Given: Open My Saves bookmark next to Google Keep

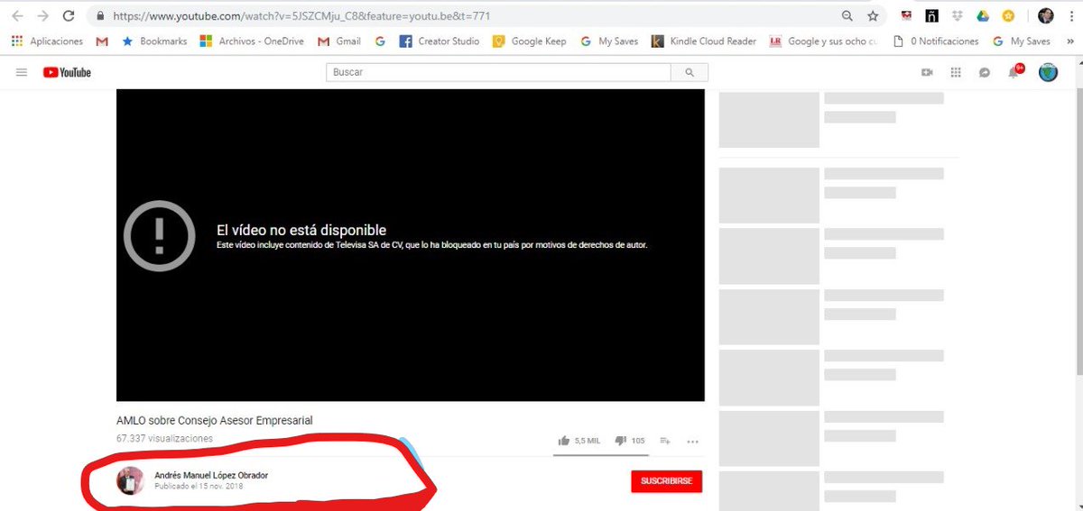Looking at the screenshot, I should click(609, 41).
